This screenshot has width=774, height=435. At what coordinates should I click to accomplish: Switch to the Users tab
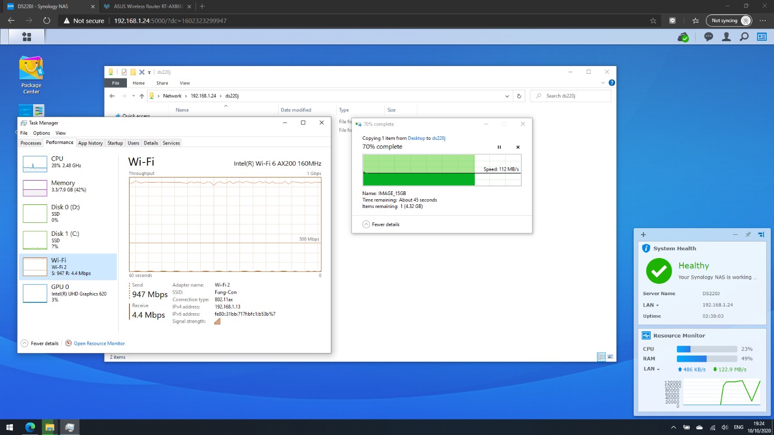coord(134,143)
